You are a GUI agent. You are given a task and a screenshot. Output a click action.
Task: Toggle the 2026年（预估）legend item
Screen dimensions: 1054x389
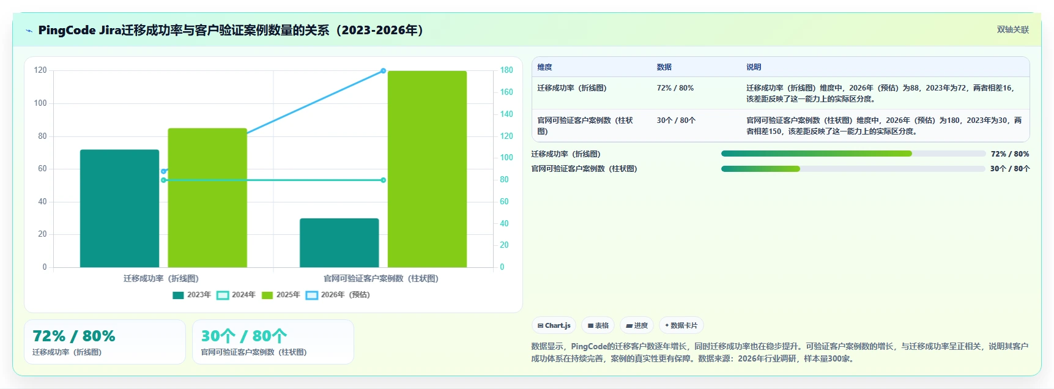[x=338, y=295]
